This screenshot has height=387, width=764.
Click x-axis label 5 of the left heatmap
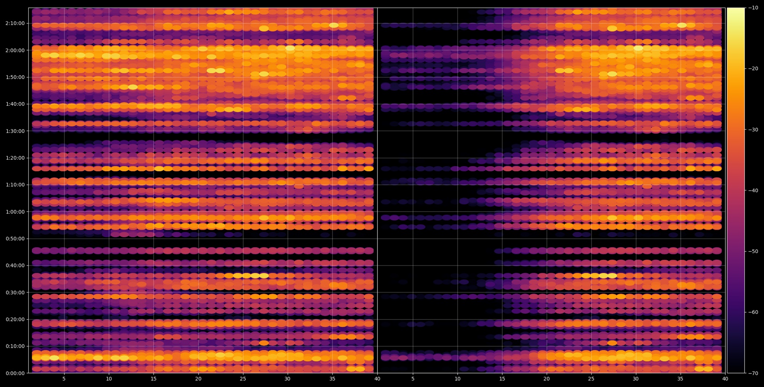click(64, 379)
